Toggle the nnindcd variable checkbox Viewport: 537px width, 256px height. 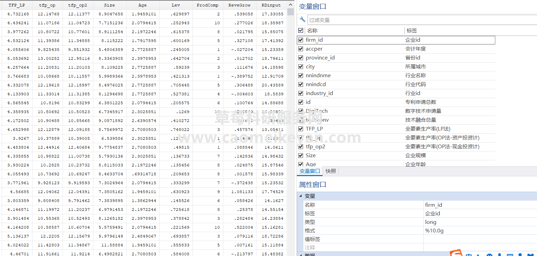[301, 84]
